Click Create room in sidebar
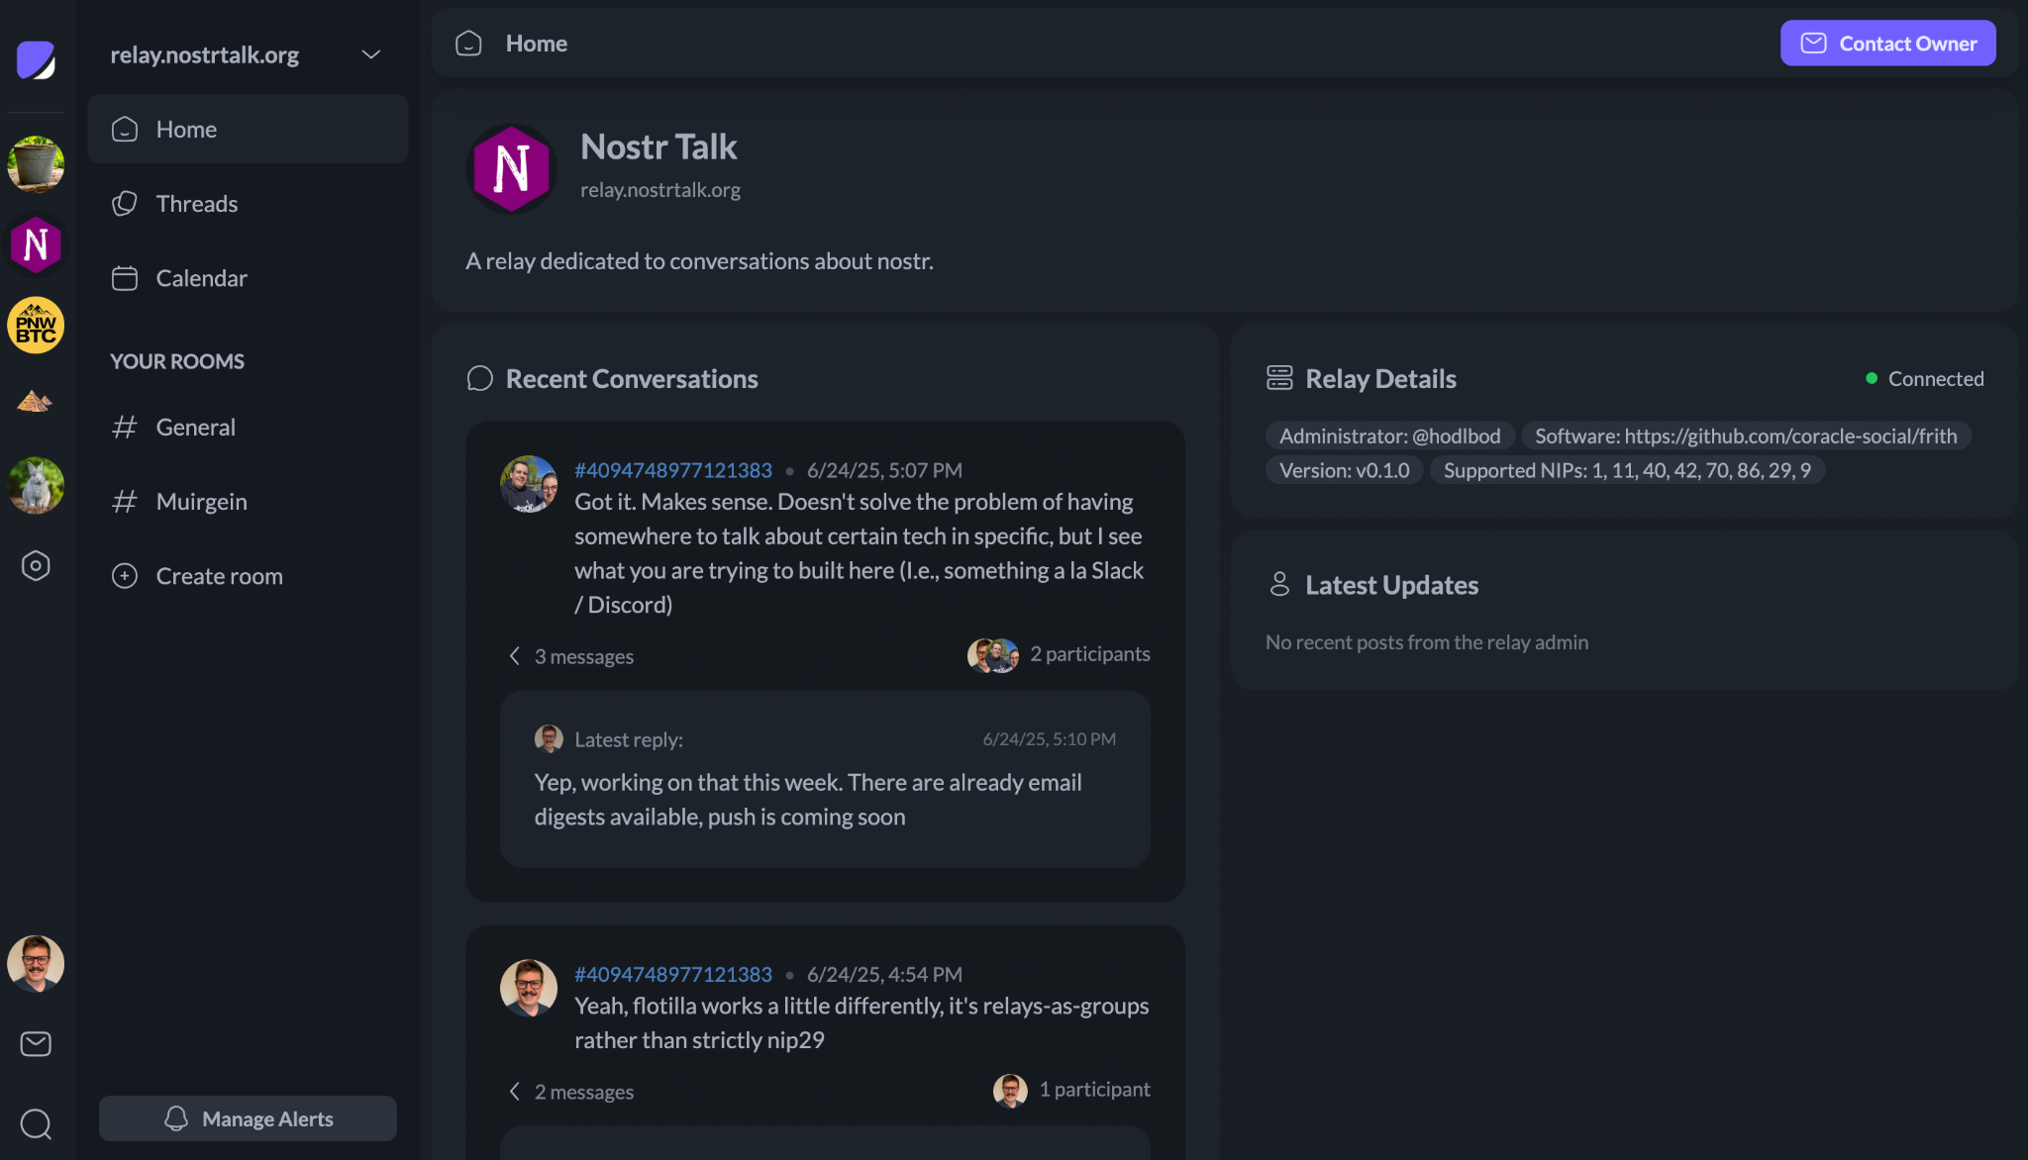Viewport: 2028px width, 1160px height. pyautogui.click(x=219, y=576)
